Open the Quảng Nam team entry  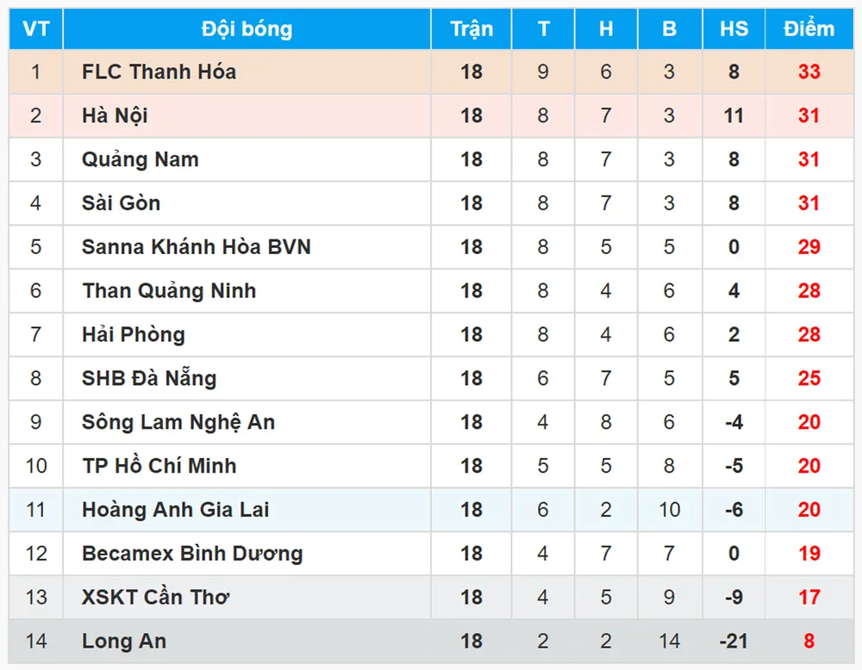[140, 160]
